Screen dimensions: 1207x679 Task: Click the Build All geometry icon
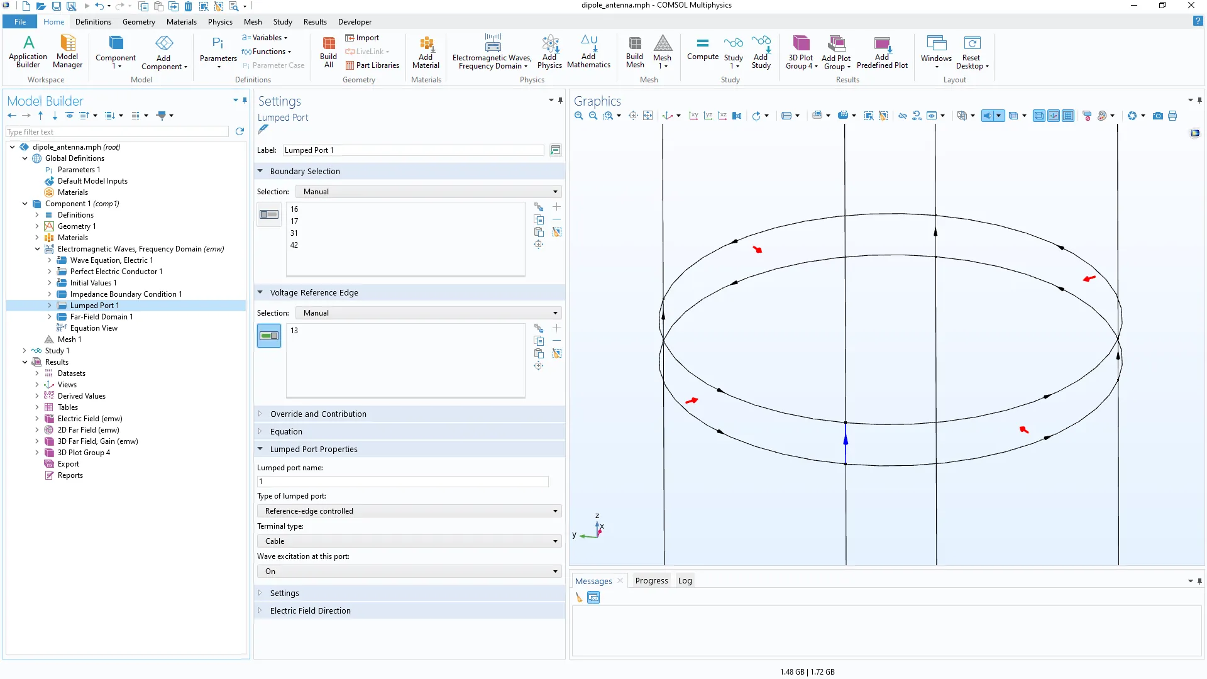coord(328,52)
